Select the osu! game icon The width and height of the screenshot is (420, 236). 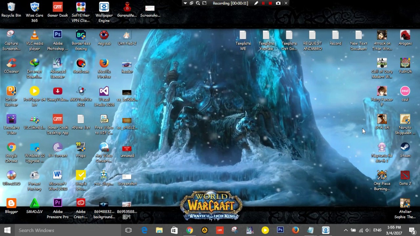(x=405, y=94)
